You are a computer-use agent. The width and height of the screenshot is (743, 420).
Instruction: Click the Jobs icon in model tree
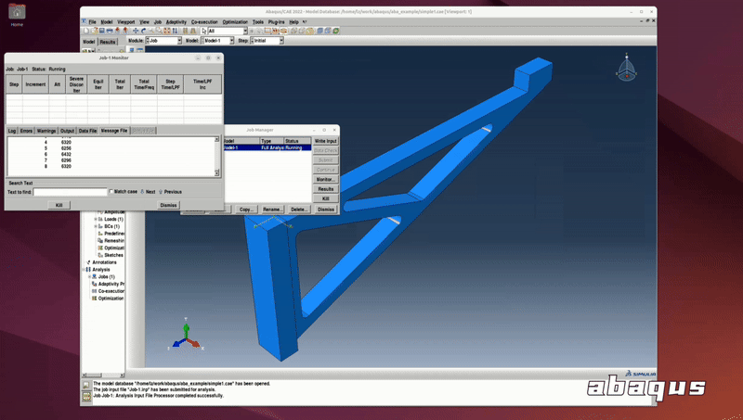pos(95,276)
